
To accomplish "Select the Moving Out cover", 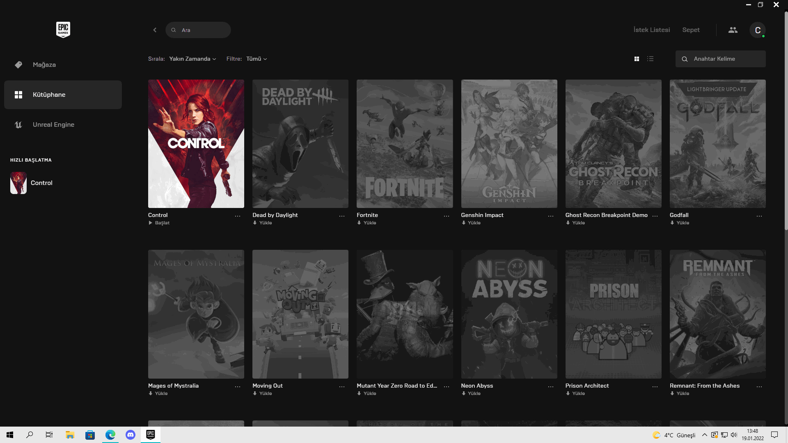I will (300, 314).
